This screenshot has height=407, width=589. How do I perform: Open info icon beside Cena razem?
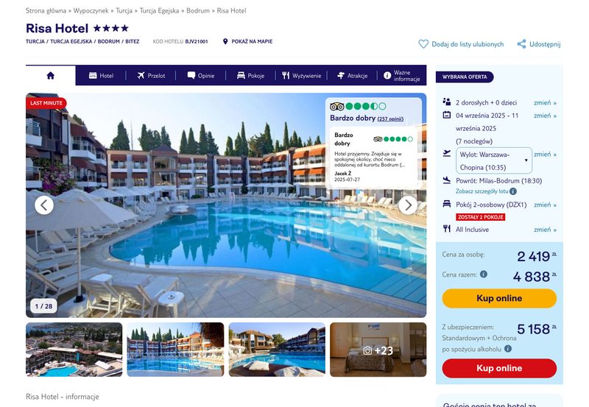pos(484,274)
